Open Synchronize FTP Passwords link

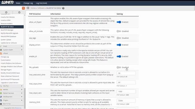10,79
